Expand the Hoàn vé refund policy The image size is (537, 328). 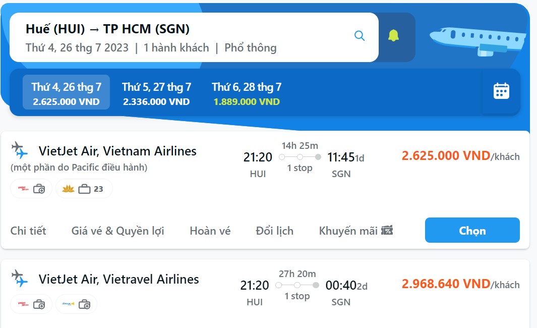[210, 231]
